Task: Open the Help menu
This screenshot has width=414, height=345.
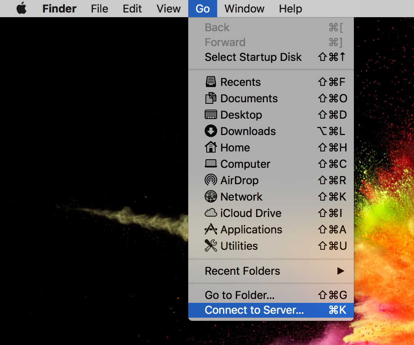Action: [x=290, y=9]
